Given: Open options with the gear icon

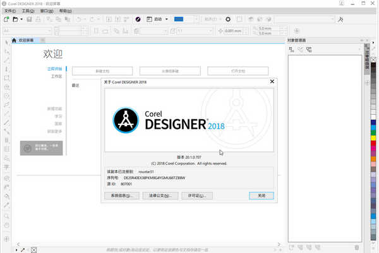Looking at the screenshot, I should 228,20.
